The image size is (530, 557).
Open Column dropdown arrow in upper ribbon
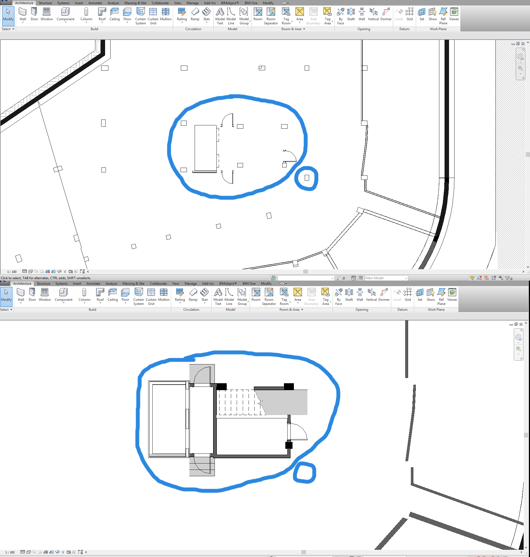tap(86, 22)
